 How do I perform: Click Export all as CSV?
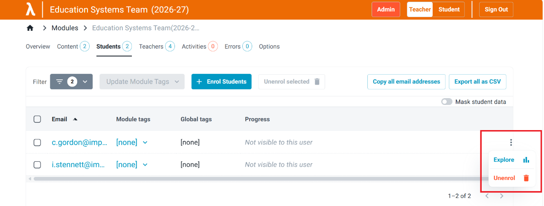click(477, 81)
